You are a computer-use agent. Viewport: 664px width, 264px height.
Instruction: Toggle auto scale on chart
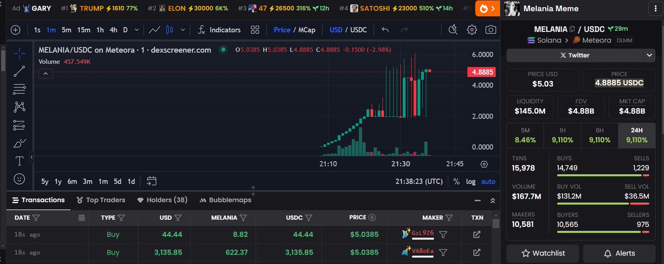(489, 181)
